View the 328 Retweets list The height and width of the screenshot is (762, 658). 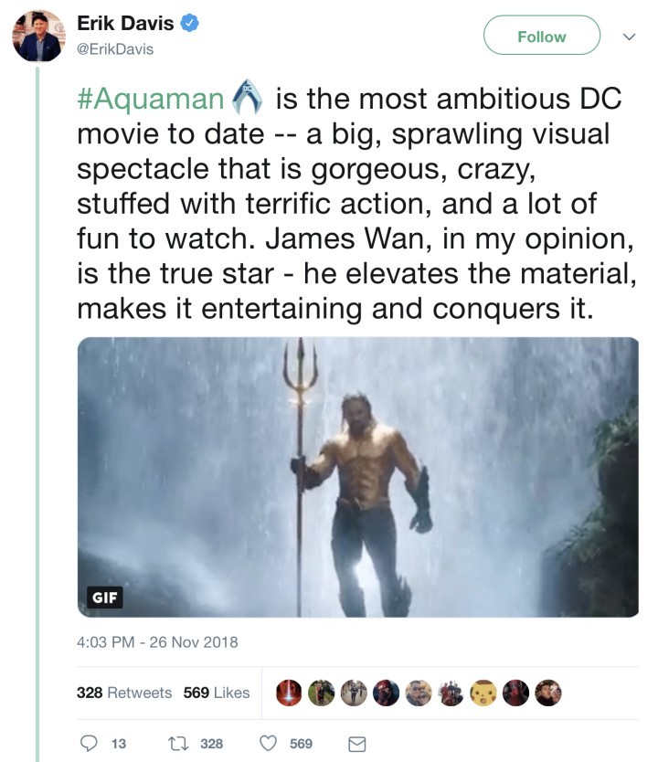pos(123,693)
